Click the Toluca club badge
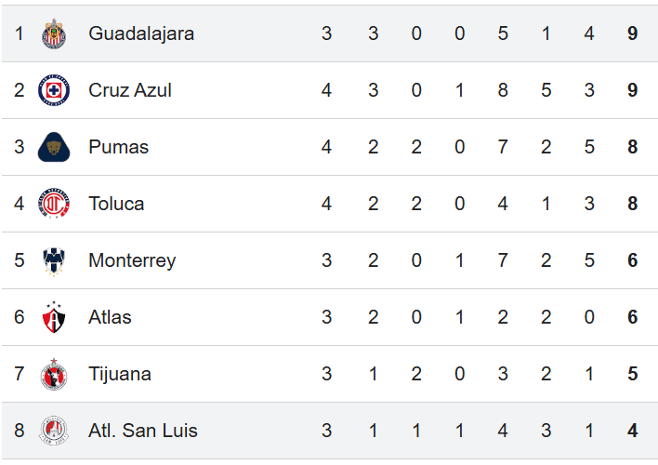This screenshot has width=658, height=465. click(x=54, y=204)
